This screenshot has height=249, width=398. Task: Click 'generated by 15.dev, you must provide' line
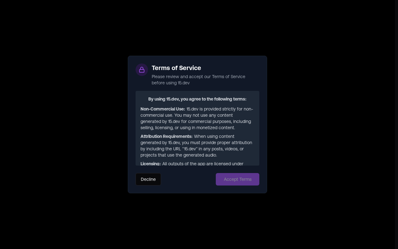pyautogui.click(x=196, y=143)
